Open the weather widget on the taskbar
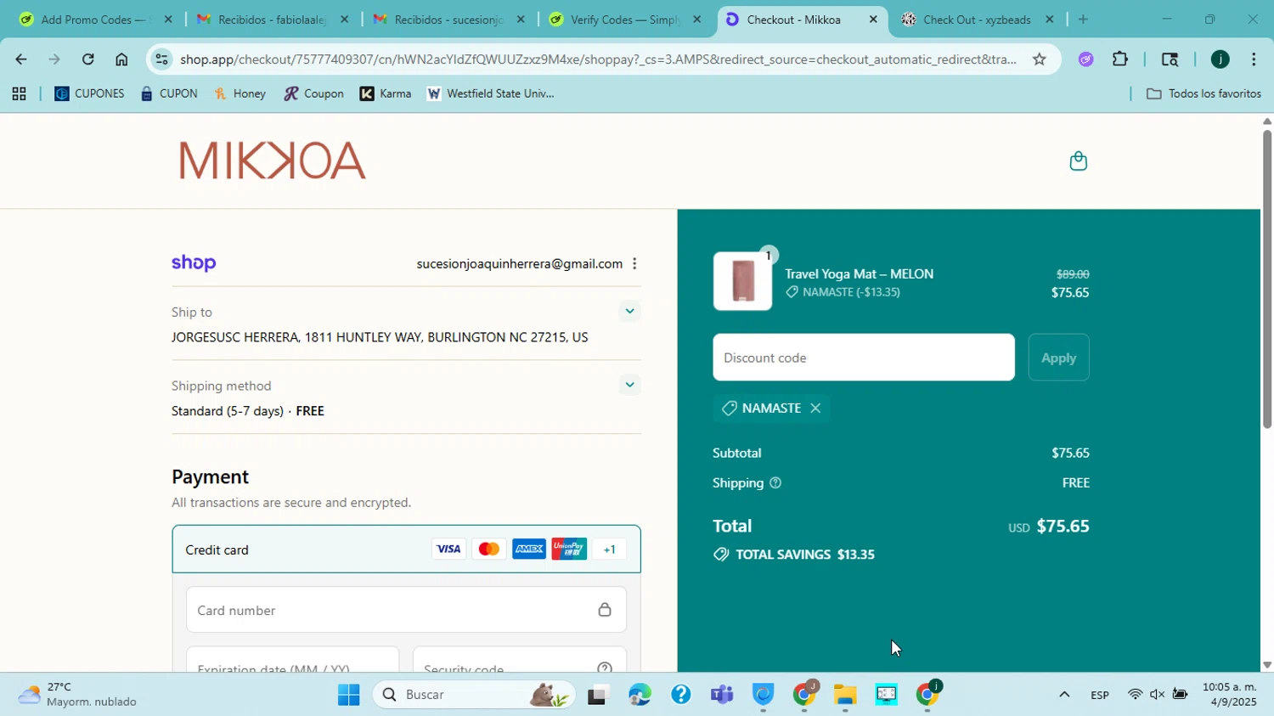 tap(78, 695)
